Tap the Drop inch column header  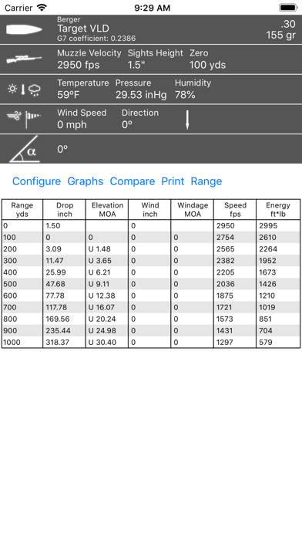[x=65, y=210]
